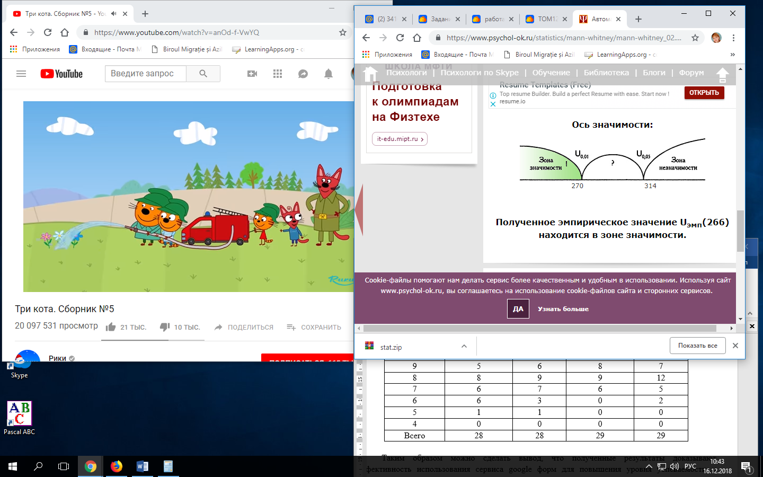Click the page's horizontal scrollbar
This screenshot has width=763, height=477.
coord(539,328)
